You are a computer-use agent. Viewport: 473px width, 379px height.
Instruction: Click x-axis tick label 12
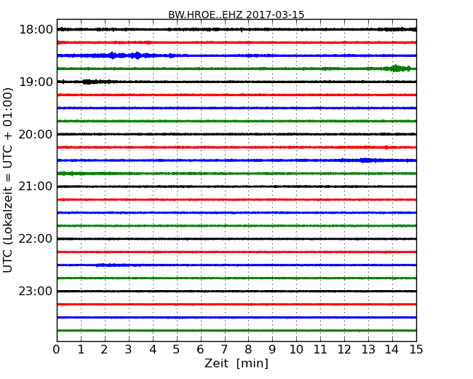point(344,349)
